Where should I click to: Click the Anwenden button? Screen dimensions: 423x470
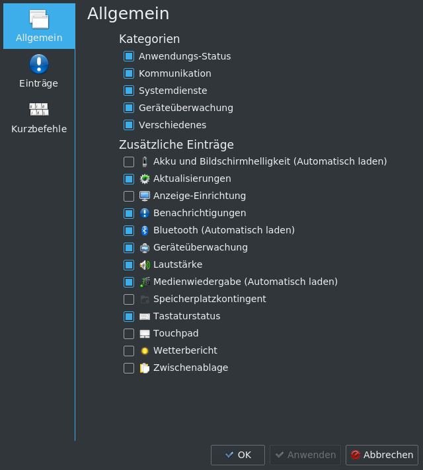[305, 455]
